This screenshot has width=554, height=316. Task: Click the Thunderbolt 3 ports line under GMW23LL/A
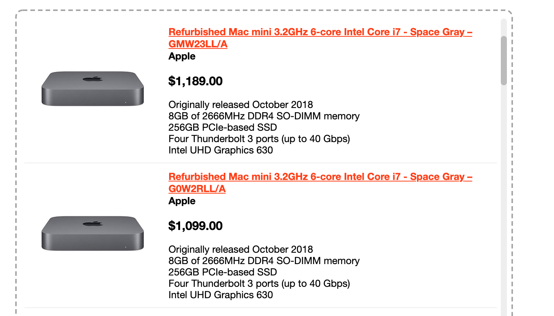tap(259, 139)
